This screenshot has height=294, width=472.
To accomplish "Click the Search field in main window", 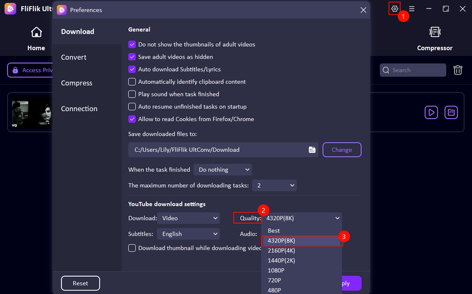I will pos(412,70).
